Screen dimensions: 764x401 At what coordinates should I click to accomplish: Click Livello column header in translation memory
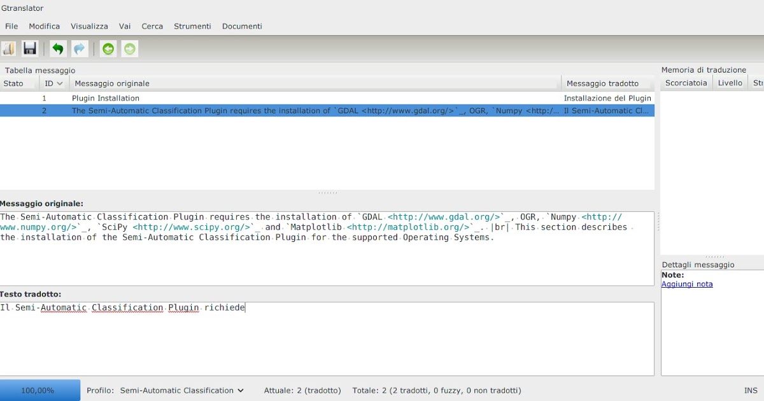click(730, 83)
